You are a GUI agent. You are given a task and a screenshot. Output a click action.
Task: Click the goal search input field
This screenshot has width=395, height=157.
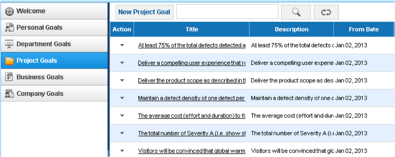pyautogui.click(x=227, y=12)
